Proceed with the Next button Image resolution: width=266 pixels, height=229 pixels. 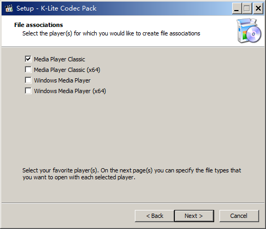point(194,216)
